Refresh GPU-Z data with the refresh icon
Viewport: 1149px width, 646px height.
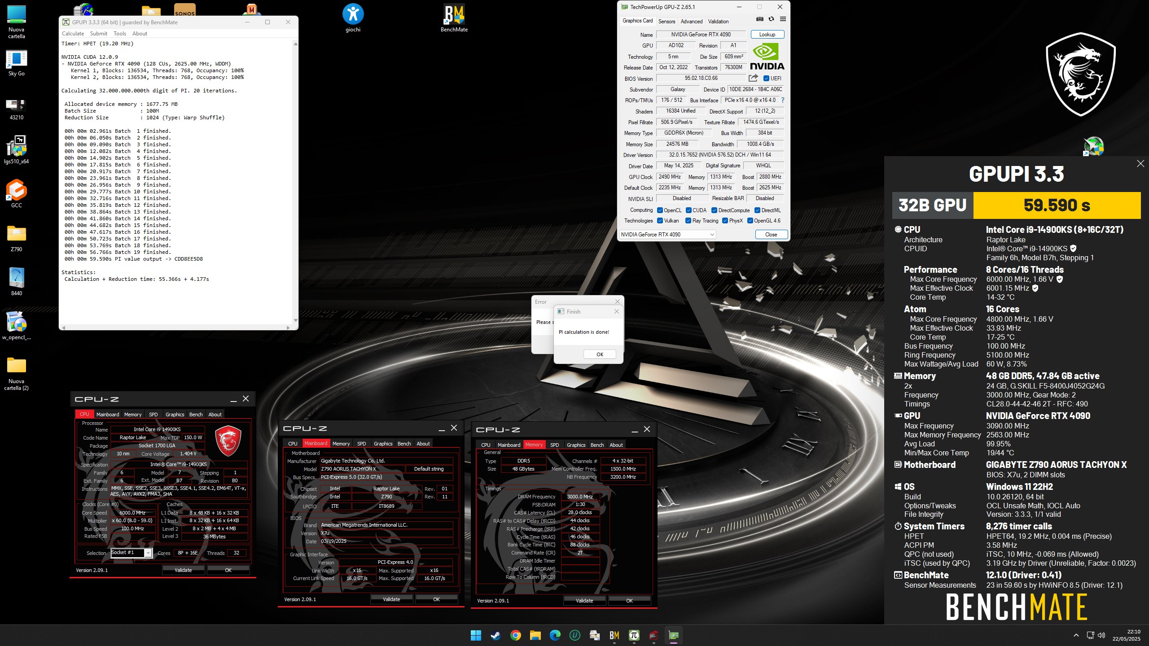tap(771, 19)
